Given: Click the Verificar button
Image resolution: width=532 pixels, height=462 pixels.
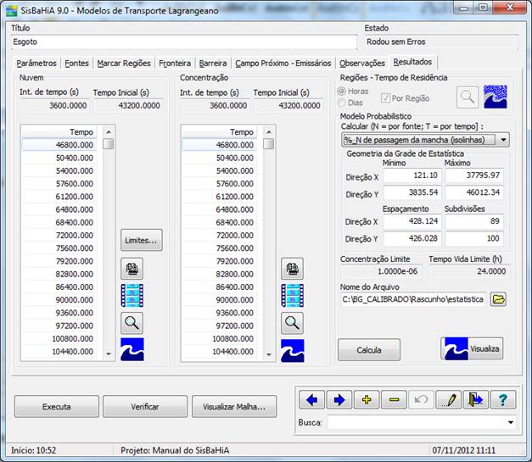Looking at the screenshot, I should tap(145, 406).
